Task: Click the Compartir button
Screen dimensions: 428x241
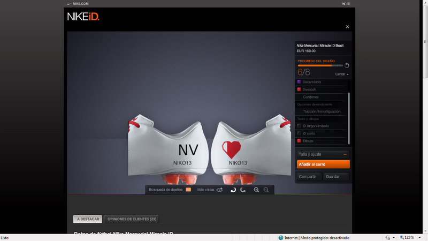Action: pyautogui.click(x=310, y=177)
